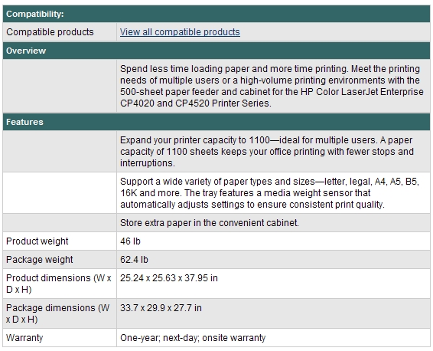Click the 33.7 x 29.9 x 27.7 in value

tap(161, 308)
